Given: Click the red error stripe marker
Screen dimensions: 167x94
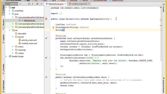Looking at the screenshot, I should 161,25.
